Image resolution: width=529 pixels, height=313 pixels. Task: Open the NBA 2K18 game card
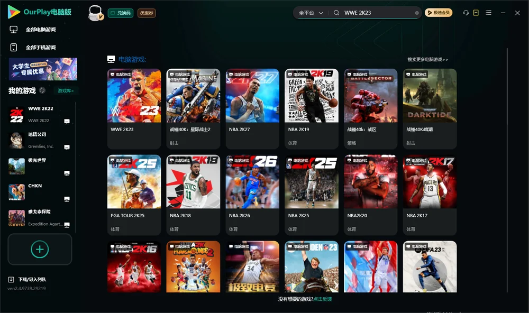tap(193, 195)
